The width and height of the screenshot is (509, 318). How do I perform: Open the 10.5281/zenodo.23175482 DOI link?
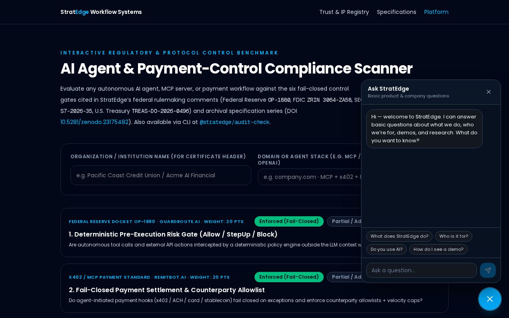[x=94, y=122]
